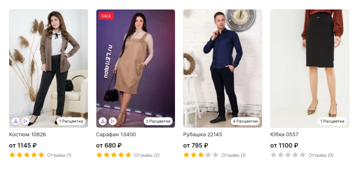Open the navy shirt product photo
The height and width of the screenshot is (175, 352).
(223, 68)
